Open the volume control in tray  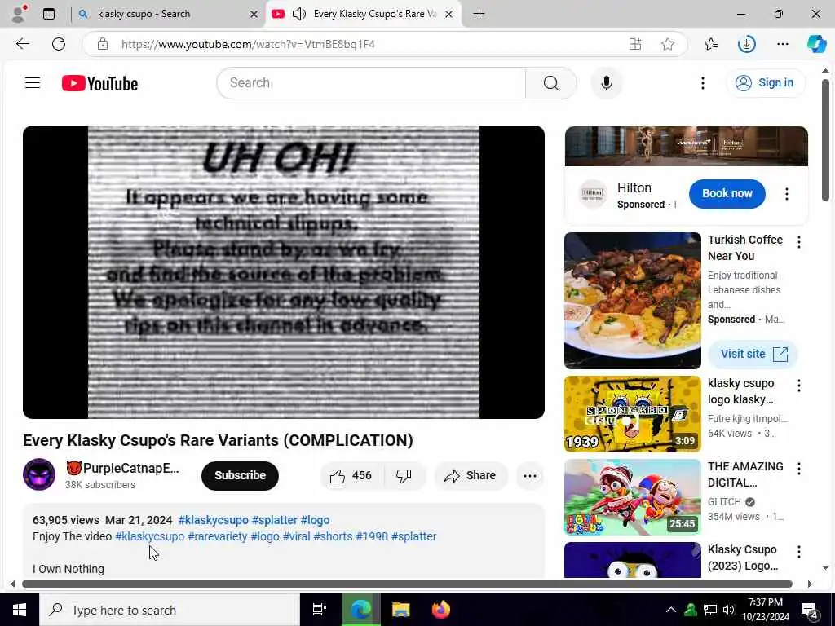pos(729,610)
